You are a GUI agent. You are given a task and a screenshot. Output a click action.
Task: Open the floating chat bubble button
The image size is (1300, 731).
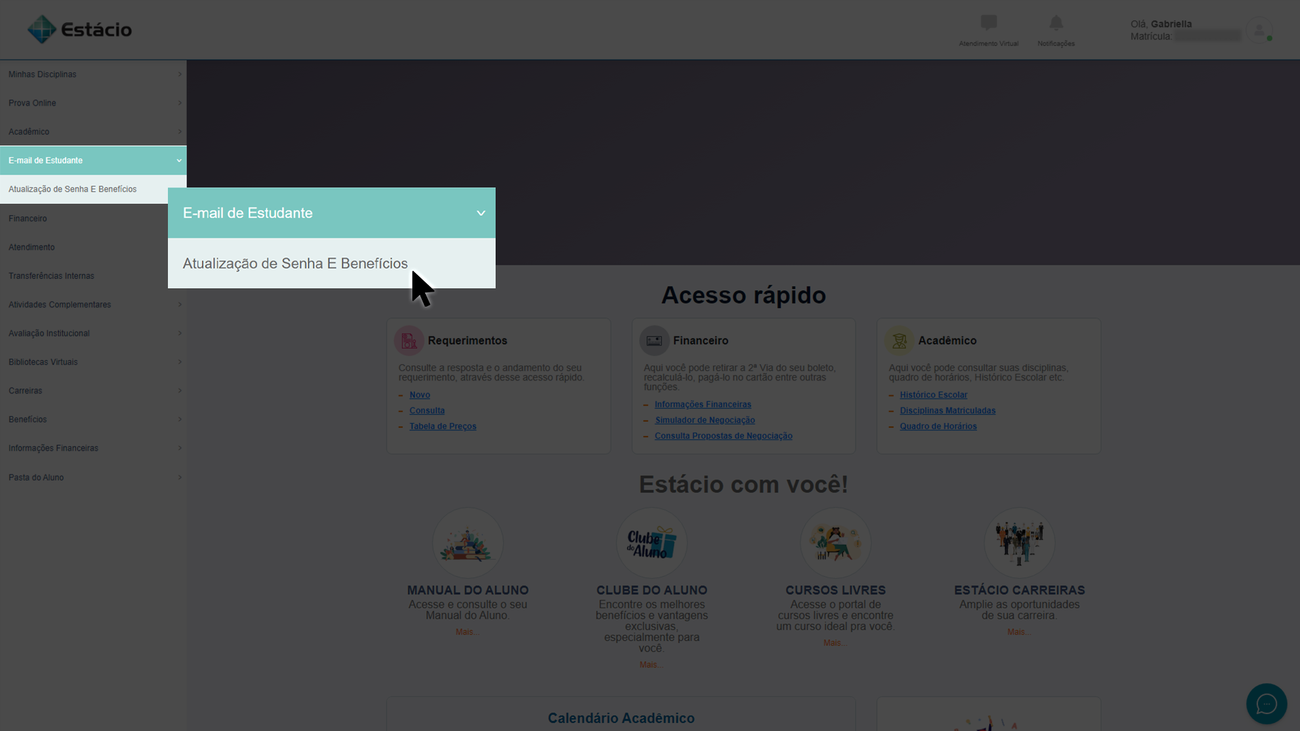point(1266,704)
